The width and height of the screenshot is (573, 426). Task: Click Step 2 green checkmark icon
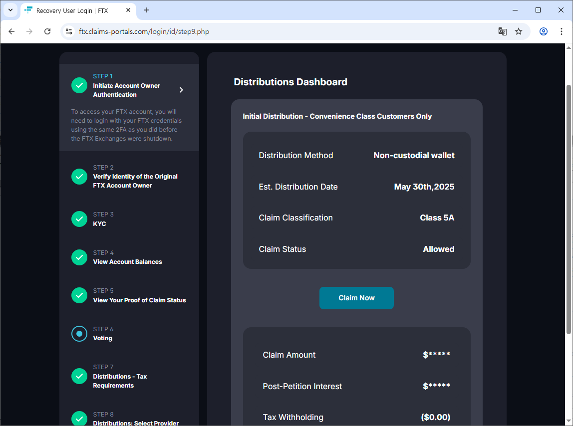[79, 177]
